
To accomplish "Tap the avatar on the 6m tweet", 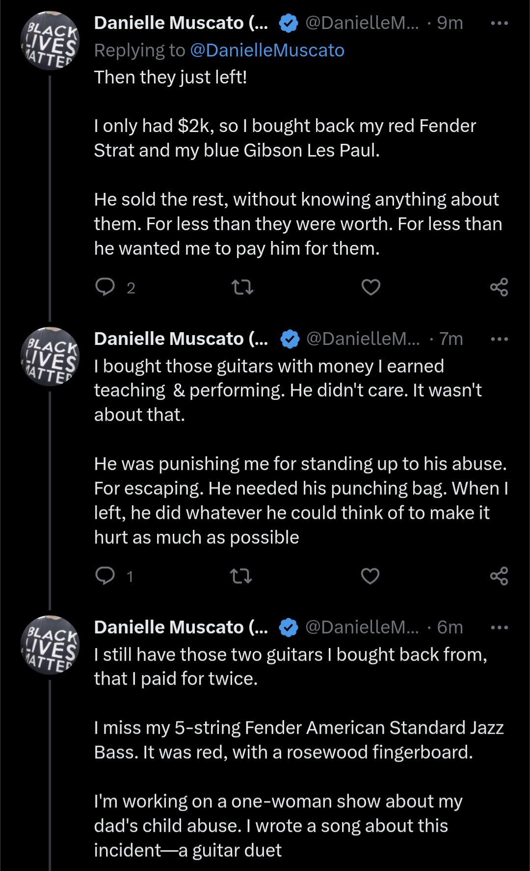I will point(50,645).
